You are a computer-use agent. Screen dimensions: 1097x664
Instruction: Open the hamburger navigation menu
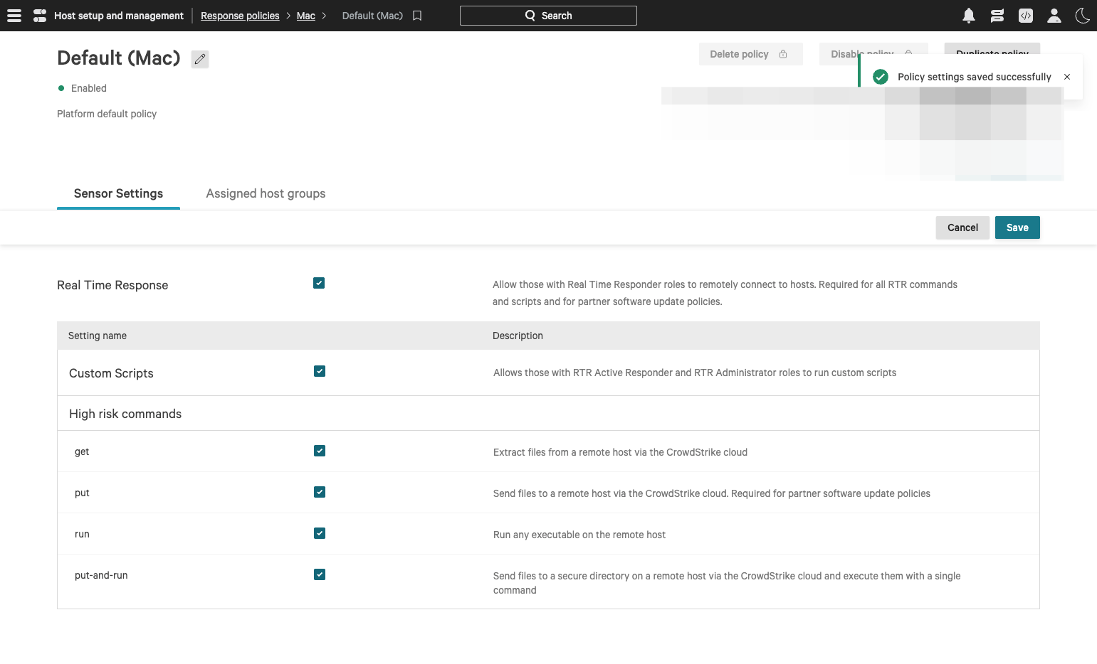pyautogui.click(x=14, y=16)
